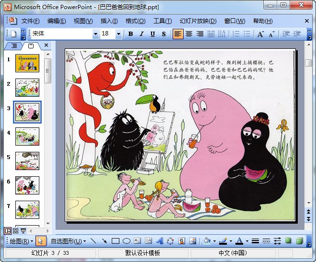Set center paragraph alignment
Screen dimensions: 316x262
(189, 34)
